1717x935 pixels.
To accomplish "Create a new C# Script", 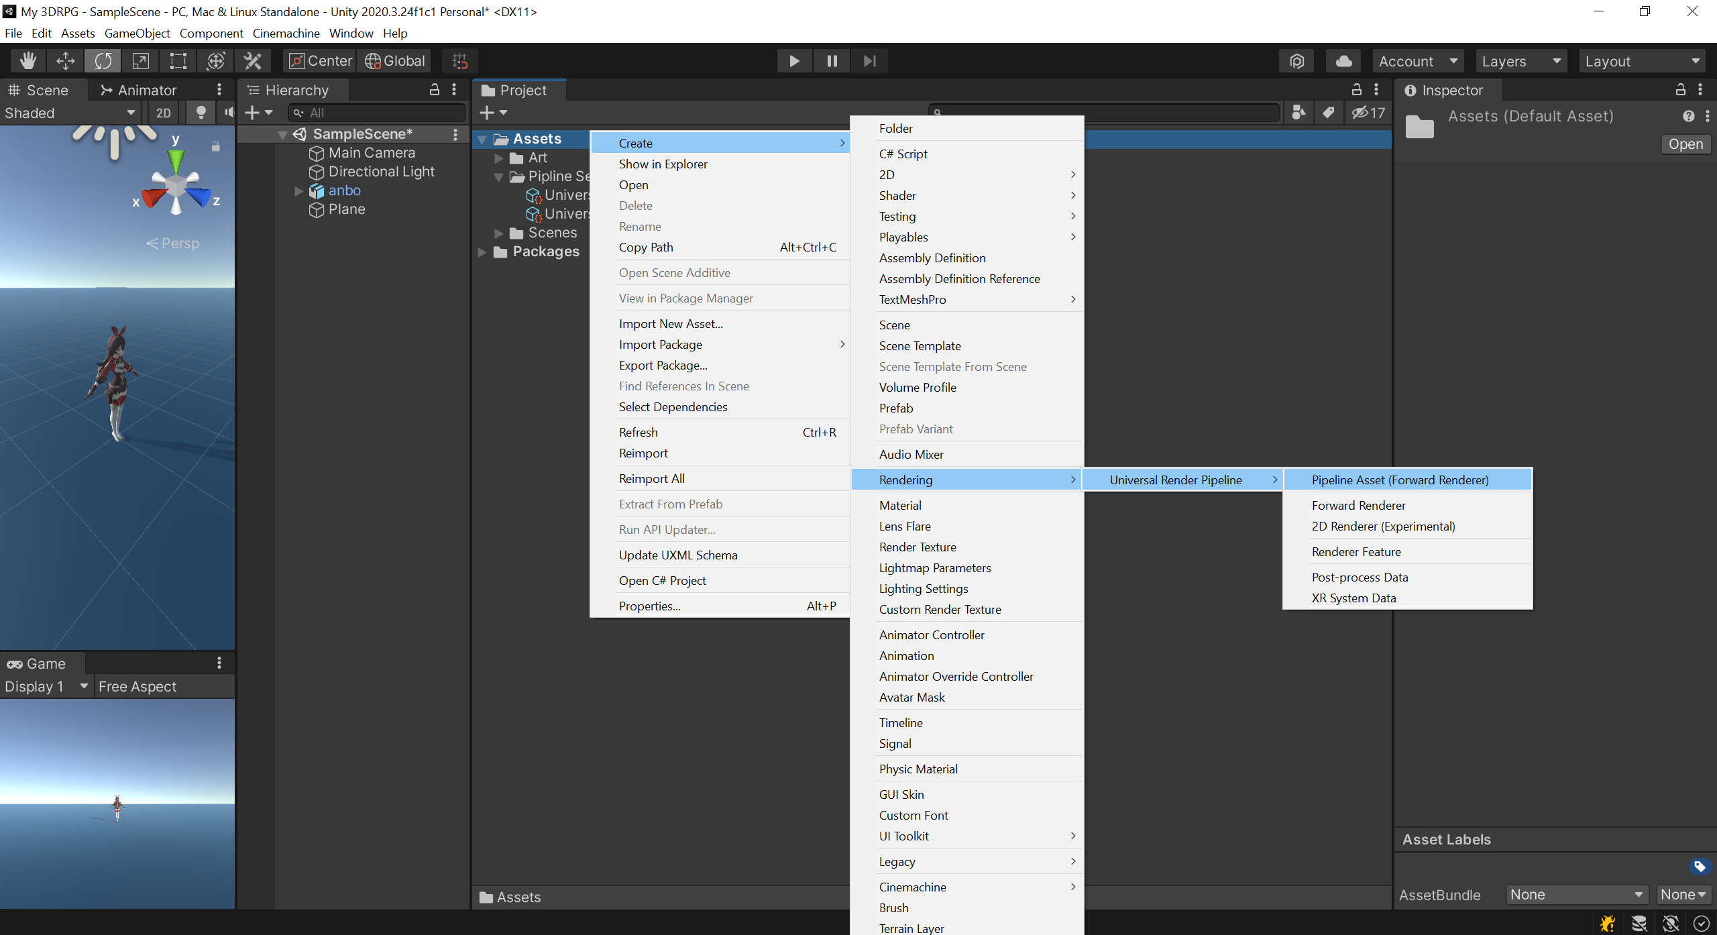I will tap(967, 154).
